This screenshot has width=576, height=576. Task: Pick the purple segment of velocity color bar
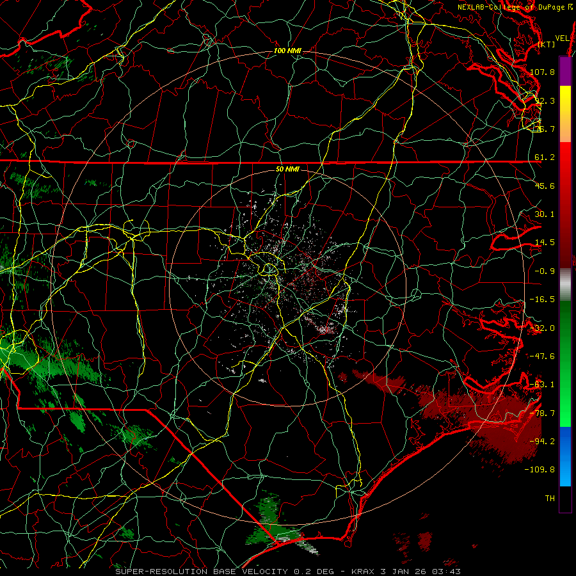(x=565, y=71)
